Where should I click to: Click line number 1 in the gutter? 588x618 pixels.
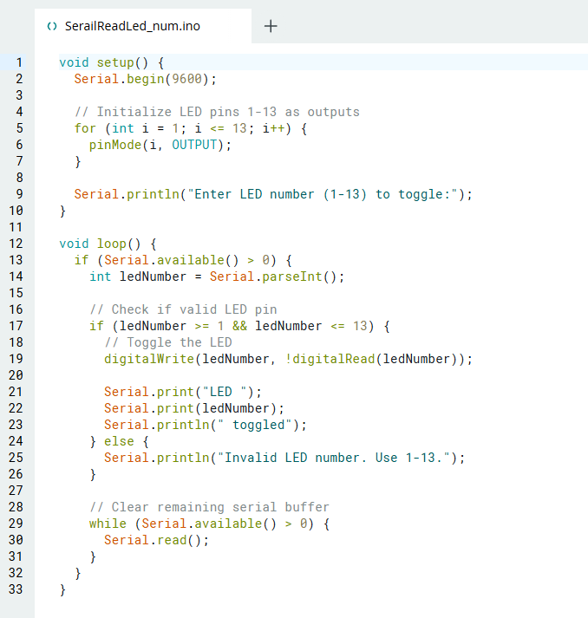18,62
